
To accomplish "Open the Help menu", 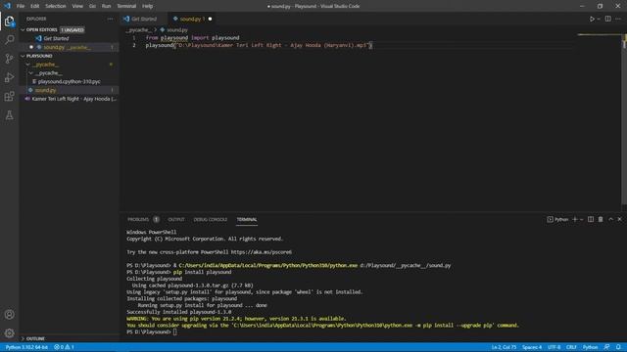I will (148, 6).
